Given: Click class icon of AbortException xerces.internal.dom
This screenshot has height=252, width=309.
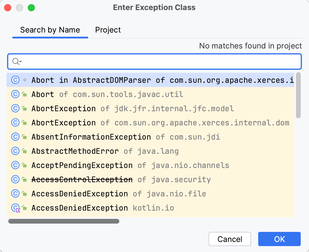Looking at the screenshot, I should [x=15, y=122].
